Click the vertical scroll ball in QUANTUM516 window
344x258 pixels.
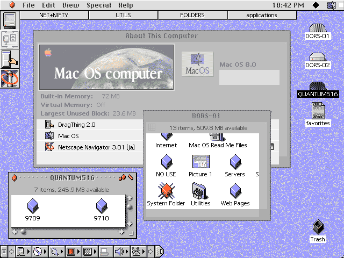click(130, 207)
